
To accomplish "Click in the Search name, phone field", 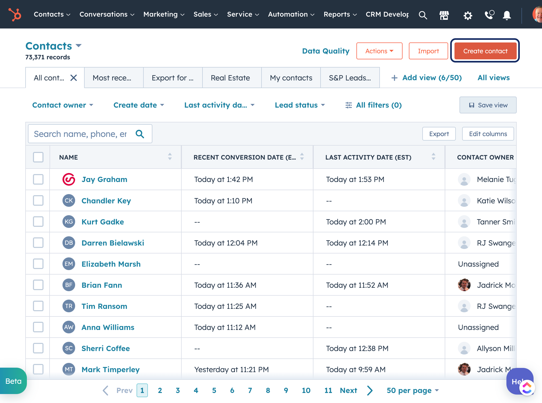I will (90, 134).
